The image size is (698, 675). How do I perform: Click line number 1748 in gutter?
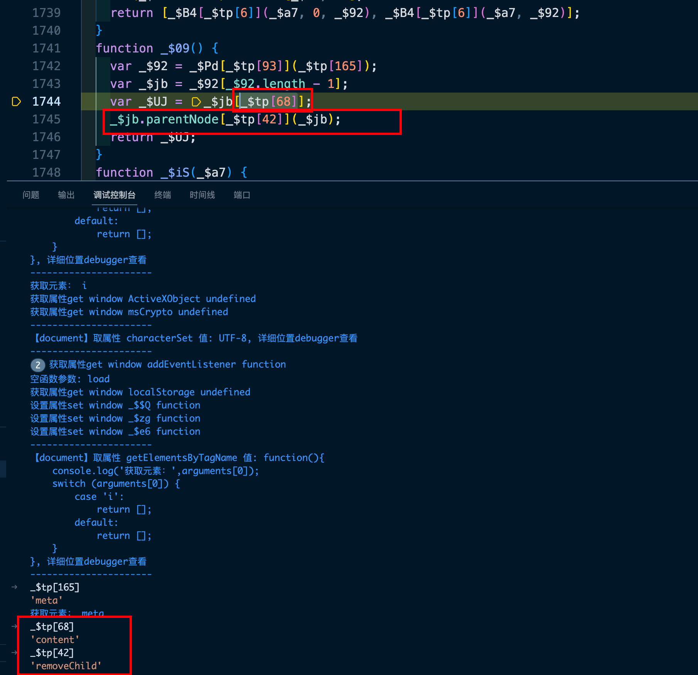(46, 172)
